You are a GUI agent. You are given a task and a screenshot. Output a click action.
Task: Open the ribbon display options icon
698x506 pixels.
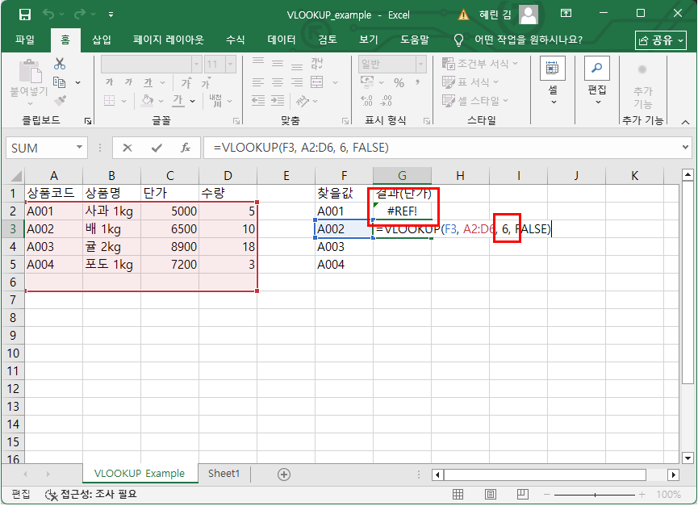566,15
